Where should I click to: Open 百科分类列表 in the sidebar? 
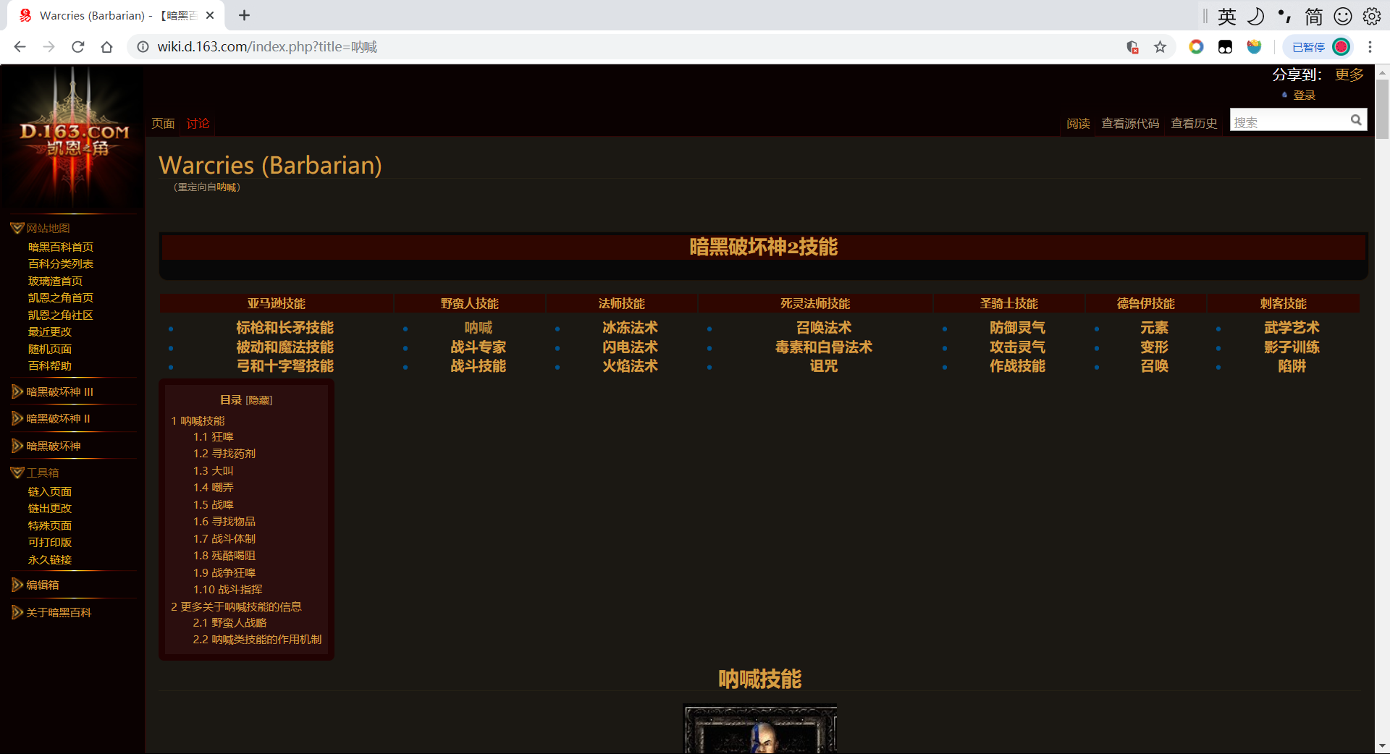(x=61, y=264)
